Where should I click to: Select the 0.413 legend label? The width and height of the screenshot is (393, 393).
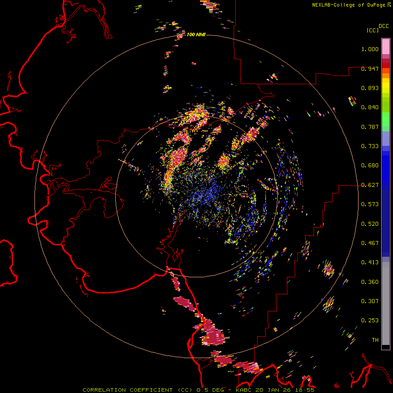(370, 262)
